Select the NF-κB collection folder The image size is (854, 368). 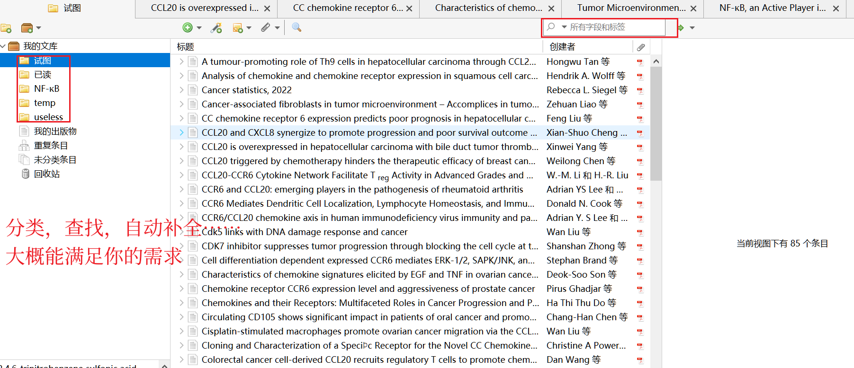pos(46,89)
